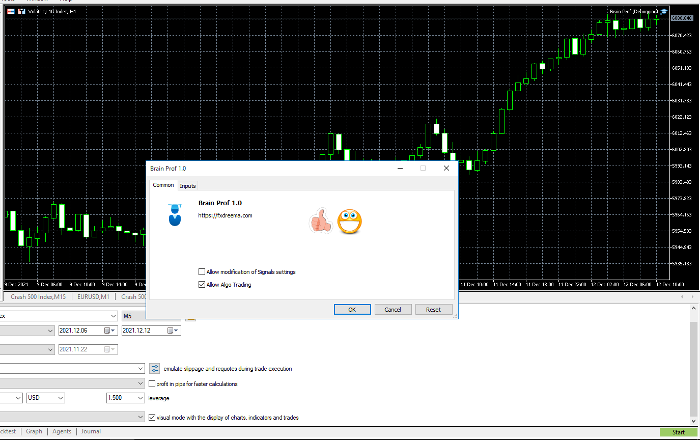700x440 pixels.
Task: Click the 'leverage' label
Action: [159, 398]
